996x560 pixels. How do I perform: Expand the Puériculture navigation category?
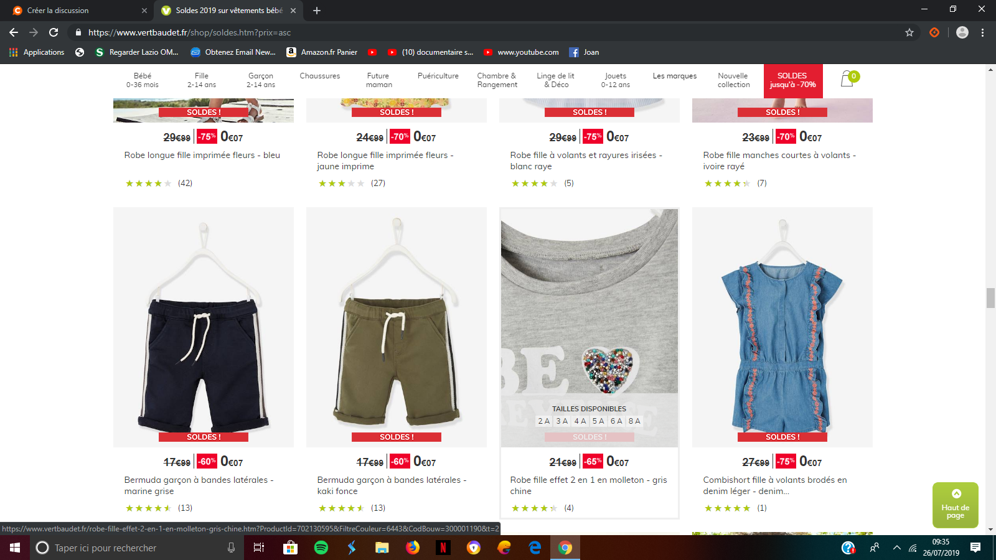[x=438, y=76]
